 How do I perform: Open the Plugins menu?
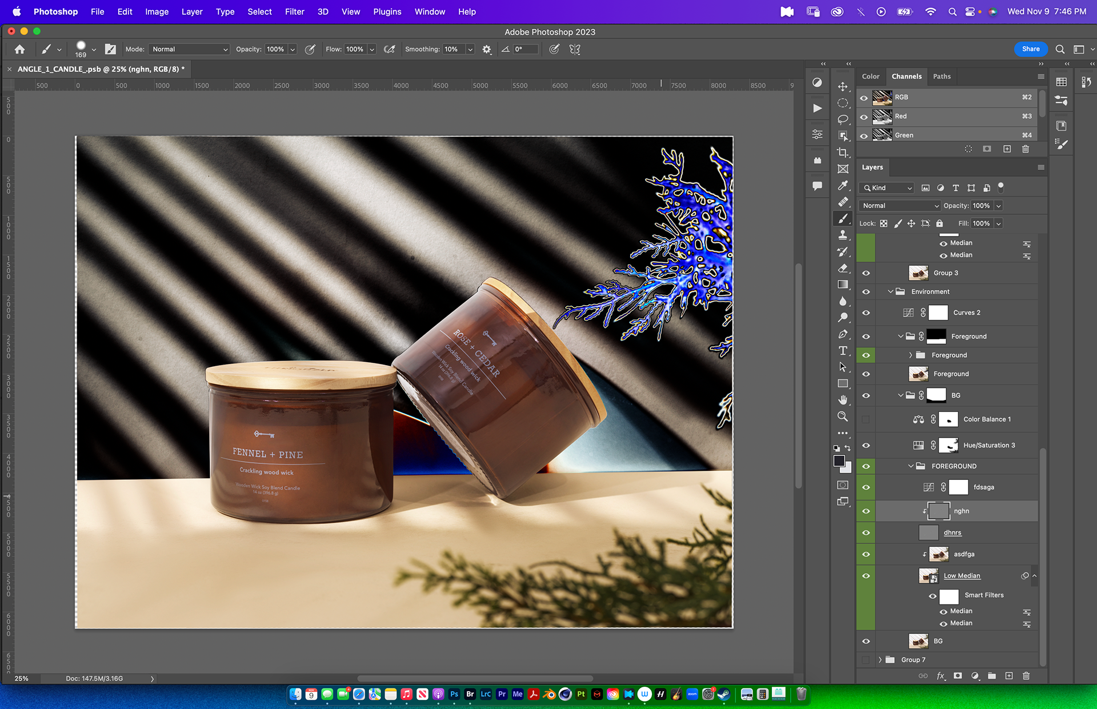coord(387,11)
